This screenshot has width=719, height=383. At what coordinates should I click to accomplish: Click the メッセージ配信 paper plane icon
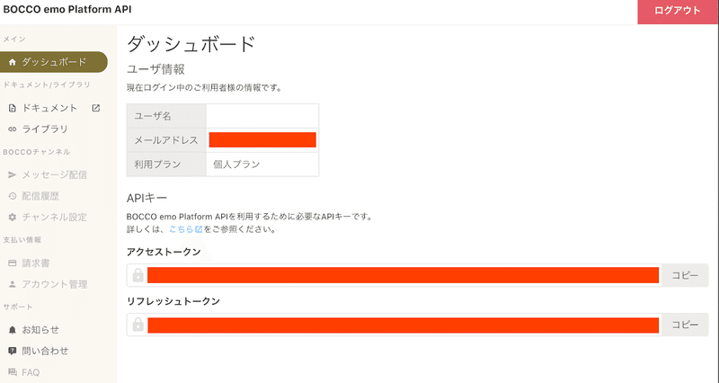click(x=13, y=174)
